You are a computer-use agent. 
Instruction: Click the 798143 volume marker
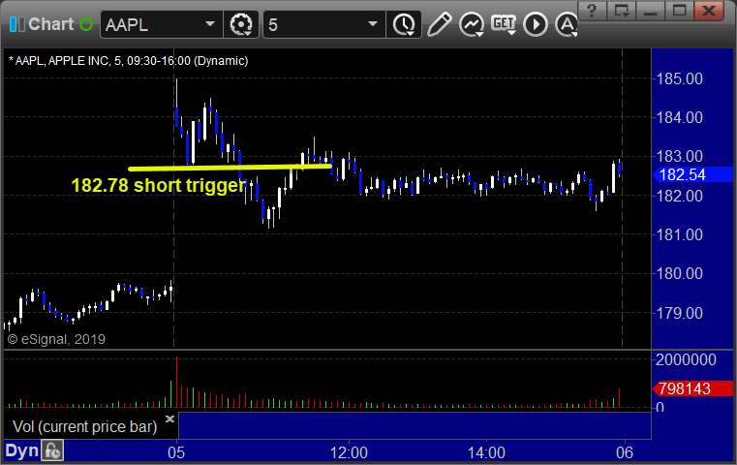click(692, 388)
